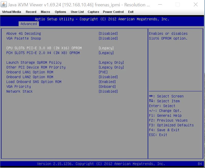Image resolution: width=205 pixels, height=168 pixels.
Task: Change the LAN2 Option ROM [Disabled] value
Action: [x=108, y=77]
